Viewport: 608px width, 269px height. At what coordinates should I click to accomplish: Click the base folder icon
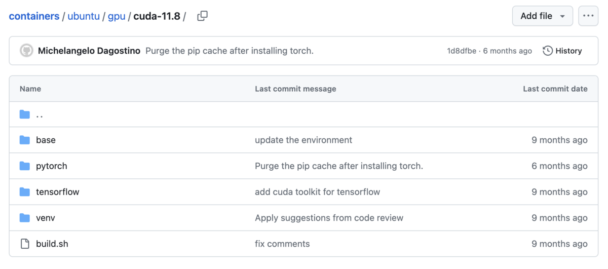click(25, 140)
